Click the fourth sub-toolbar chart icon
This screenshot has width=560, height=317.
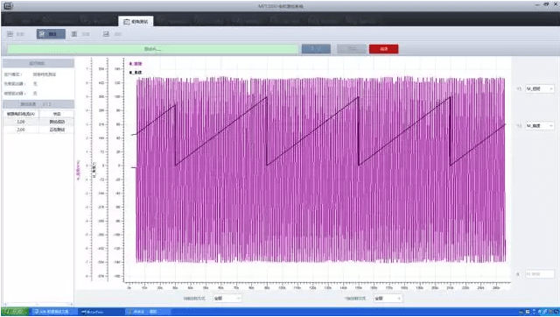point(106,34)
